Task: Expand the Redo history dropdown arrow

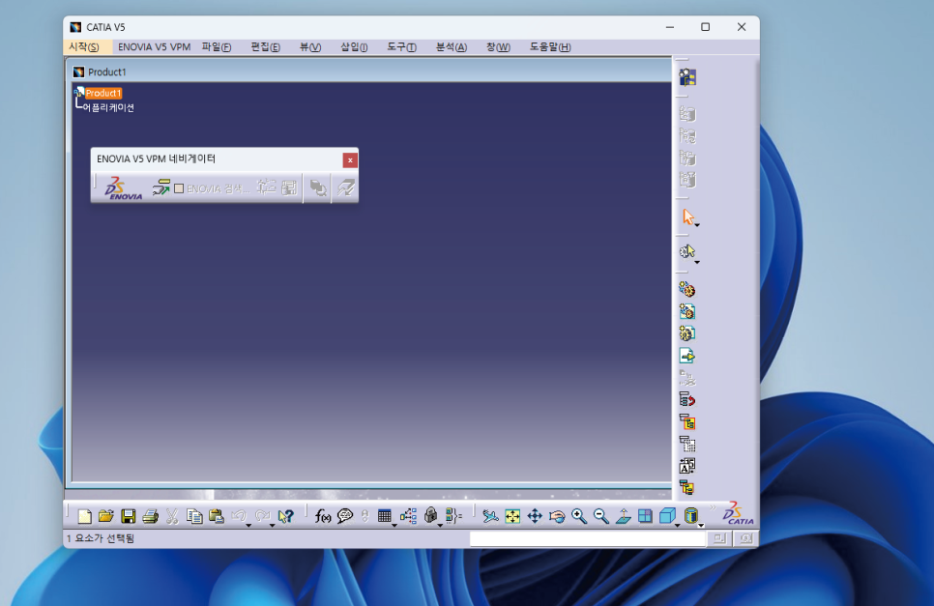Action: pos(272,525)
